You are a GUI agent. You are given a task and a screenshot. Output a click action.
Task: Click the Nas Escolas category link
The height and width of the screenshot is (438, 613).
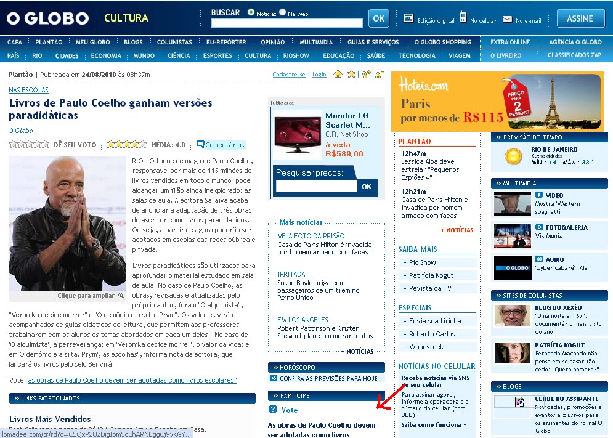(x=28, y=90)
